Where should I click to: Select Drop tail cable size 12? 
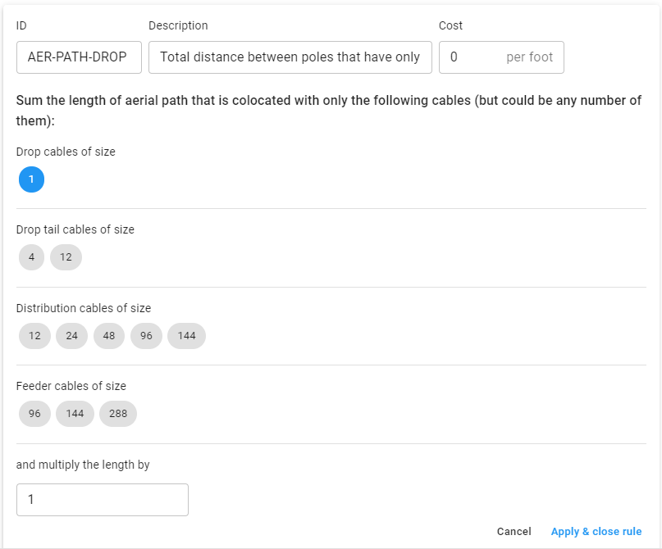[66, 257]
